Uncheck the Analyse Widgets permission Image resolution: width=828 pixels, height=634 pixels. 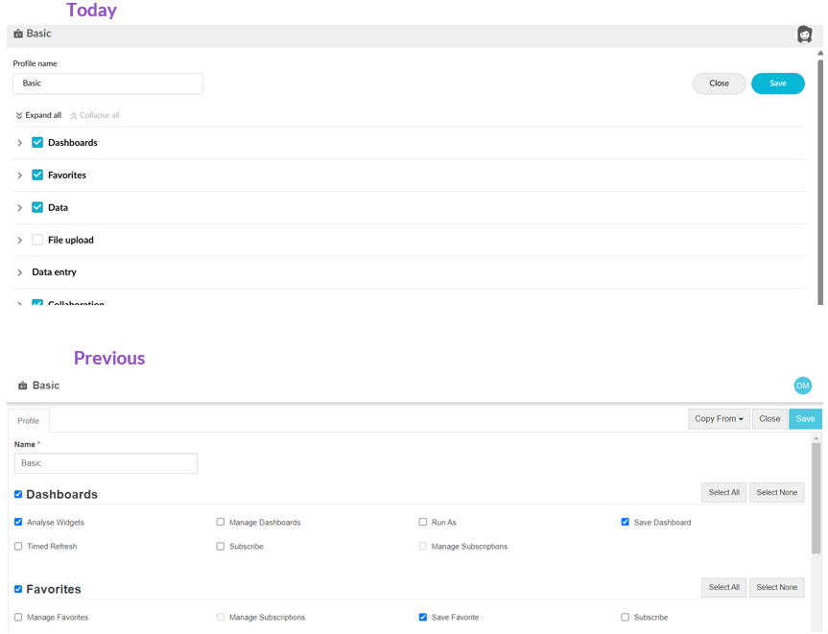18,522
